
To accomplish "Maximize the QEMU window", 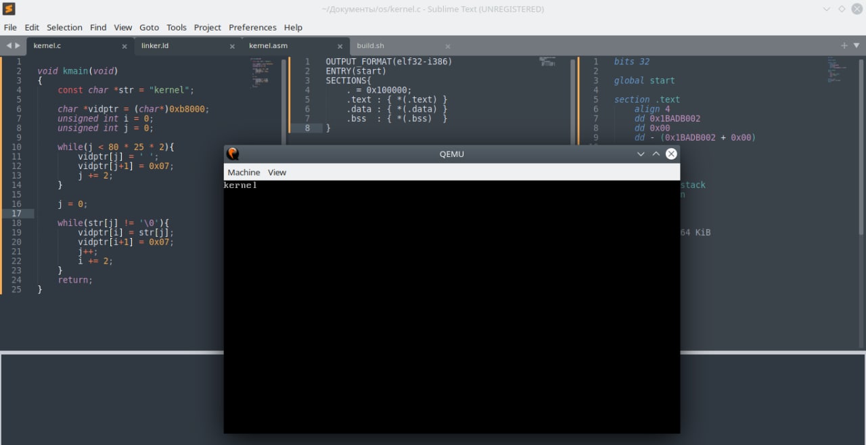I will 656,154.
